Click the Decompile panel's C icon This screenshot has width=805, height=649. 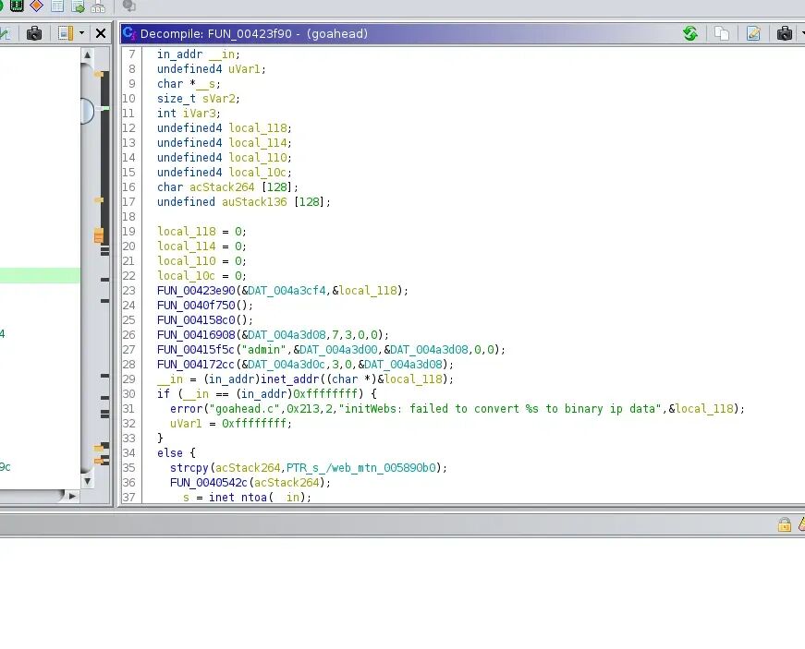(x=128, y=33)
